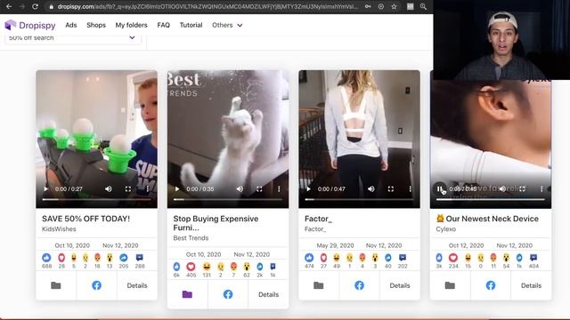Click the KidsWishes shop name
This screenshot has height=320, width=570.
[59, 229]
